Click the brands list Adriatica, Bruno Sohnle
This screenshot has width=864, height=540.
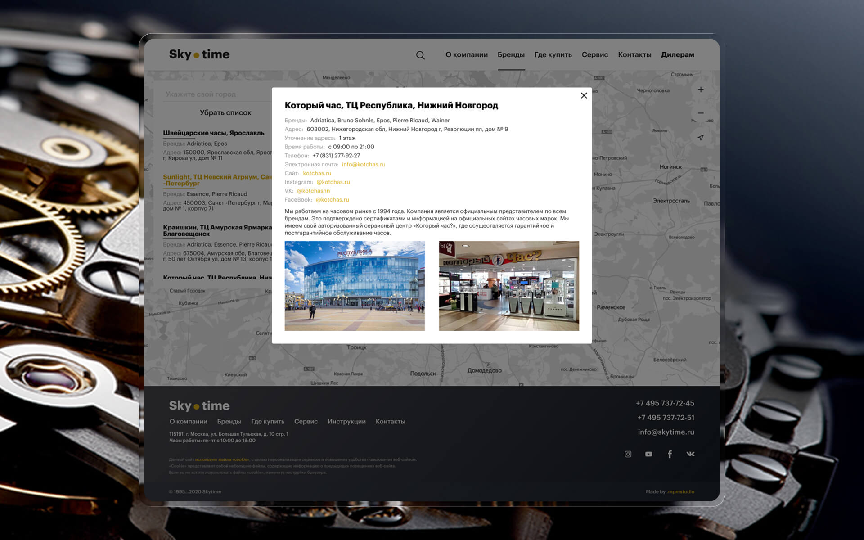tap(380, 120)
